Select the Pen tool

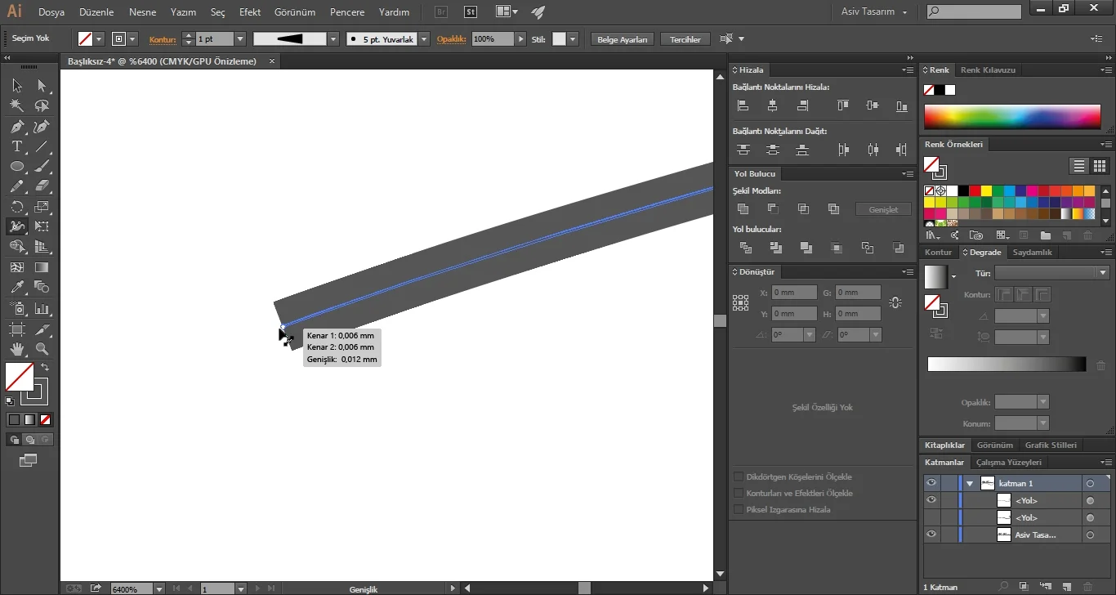click(16, 127)
